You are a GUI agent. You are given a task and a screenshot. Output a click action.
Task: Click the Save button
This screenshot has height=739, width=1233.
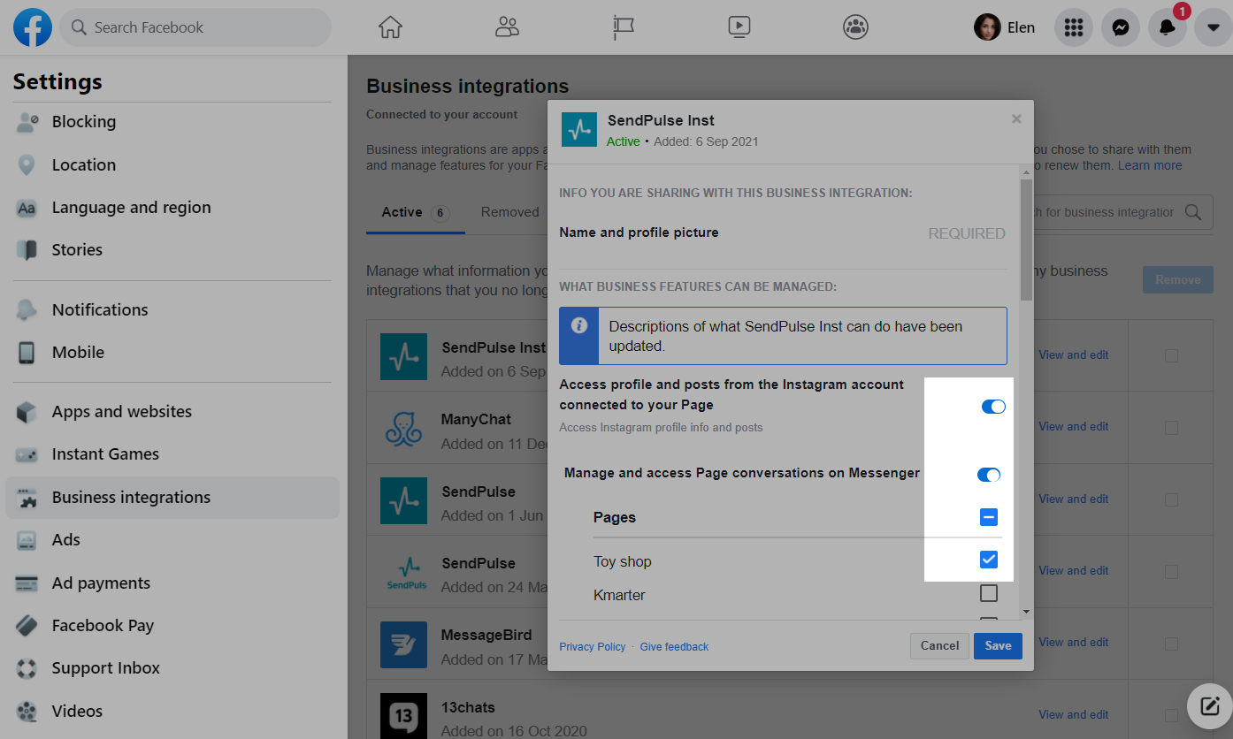tap(998, 646)
